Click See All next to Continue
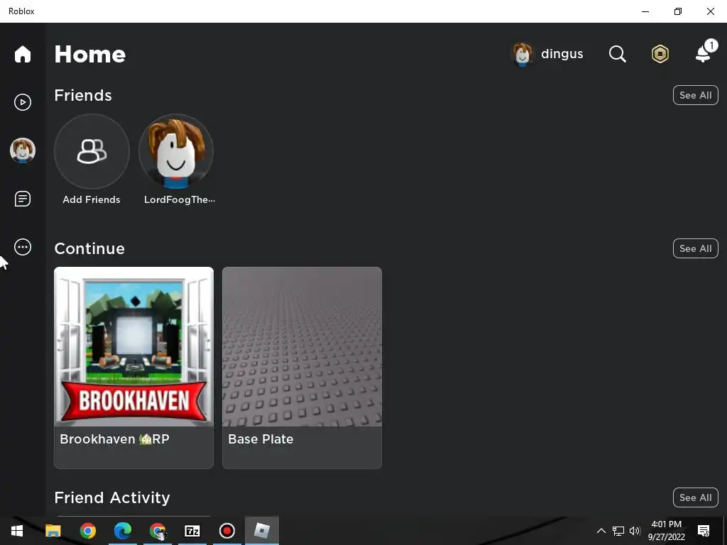This screenshot has height=545, width=727. tap(695, 248)
